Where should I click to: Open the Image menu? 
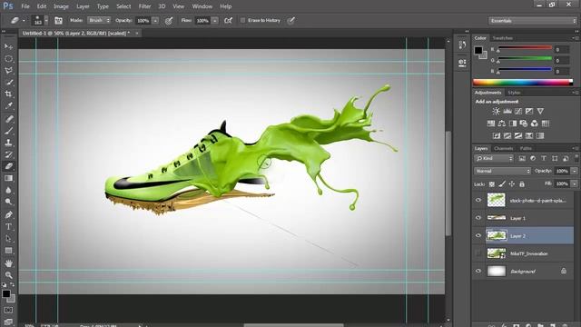tap(61, 6)
